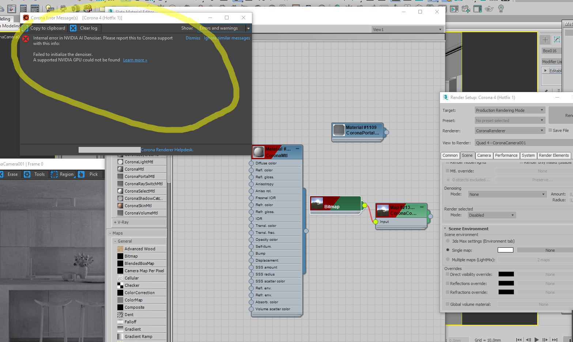Open the Target rendering mode dropdown
573x342 pixels.
(510, 110)
